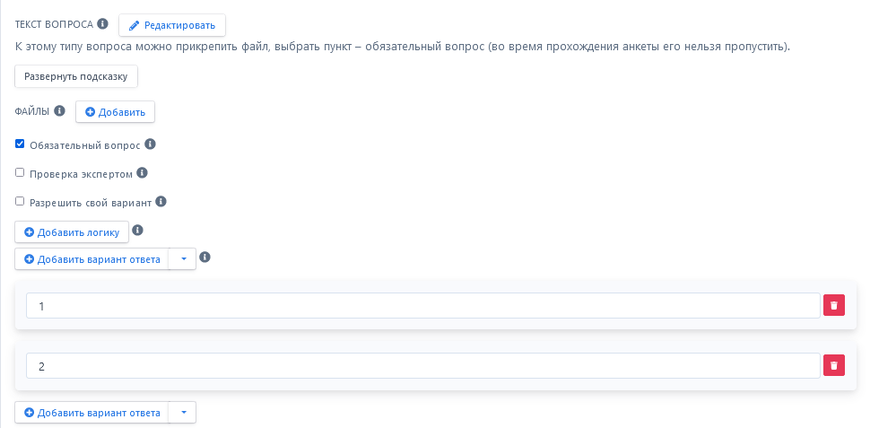Image resolution: width=870 pixels, height=428 pixels.
Task: Click info icon next to Добавить логику
Action: click(x=137, y=231)
